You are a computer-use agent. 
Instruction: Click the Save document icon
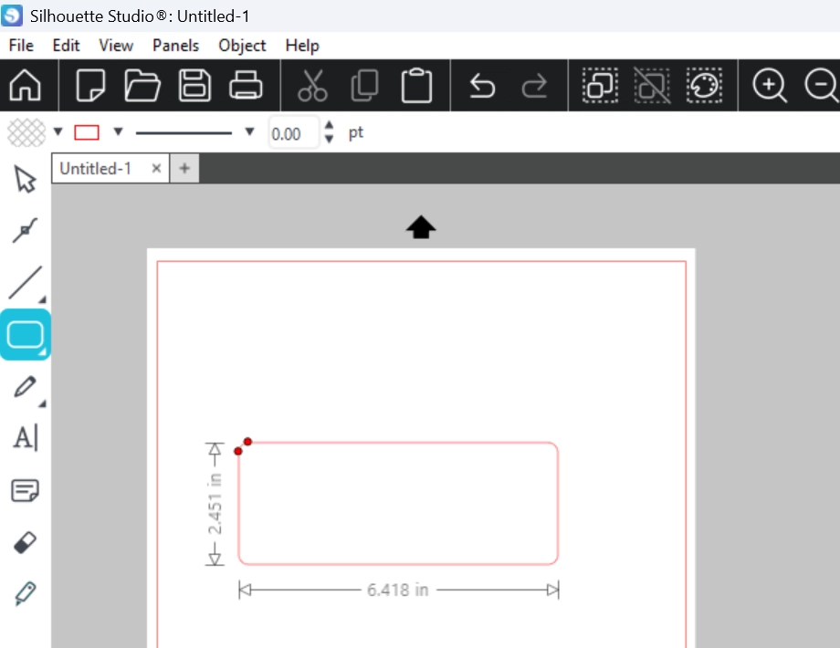pos(194,86)
